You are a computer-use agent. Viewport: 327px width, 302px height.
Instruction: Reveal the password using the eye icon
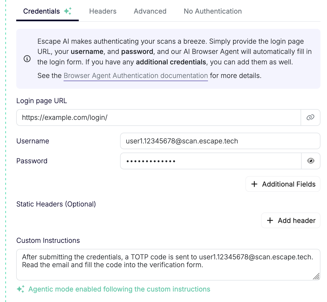click(311, 161)
